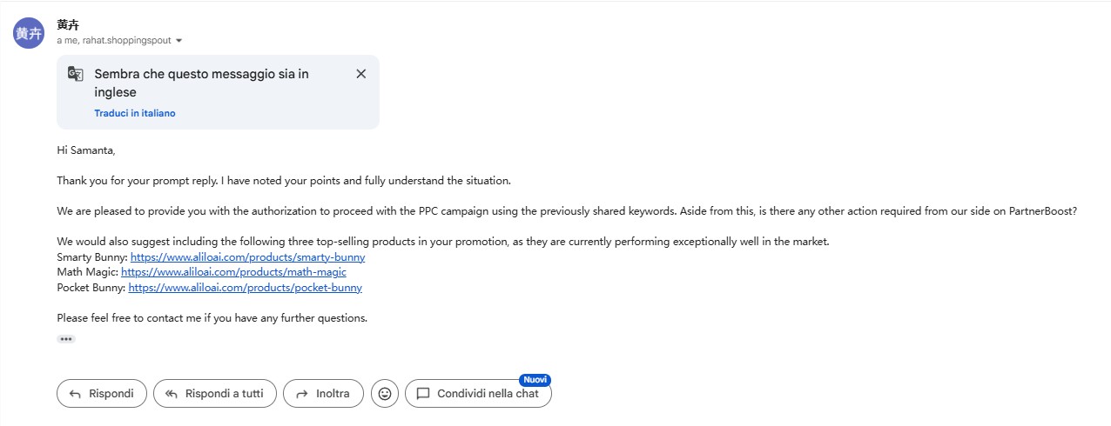
Task: Expand recipient details arrow next to rahat.shoppingspout
Action: [x=178, y=41]
